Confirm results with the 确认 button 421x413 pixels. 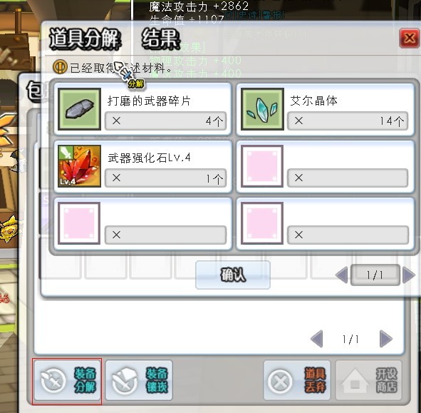click(233, 275)
